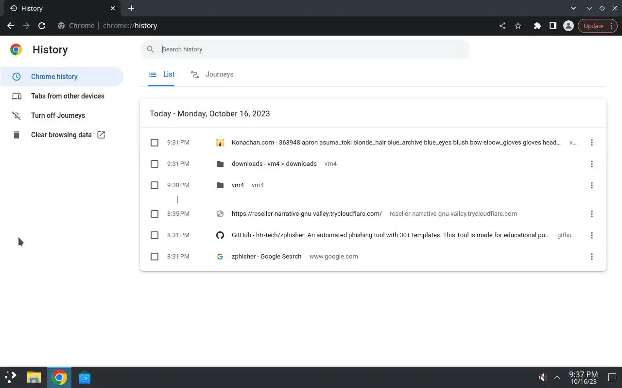Click the share icon in address bar
The height and width of the screenshot is (388, 622).
click(502, 26)
